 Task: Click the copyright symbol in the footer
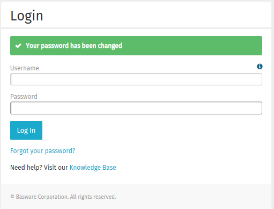(12, 197)
